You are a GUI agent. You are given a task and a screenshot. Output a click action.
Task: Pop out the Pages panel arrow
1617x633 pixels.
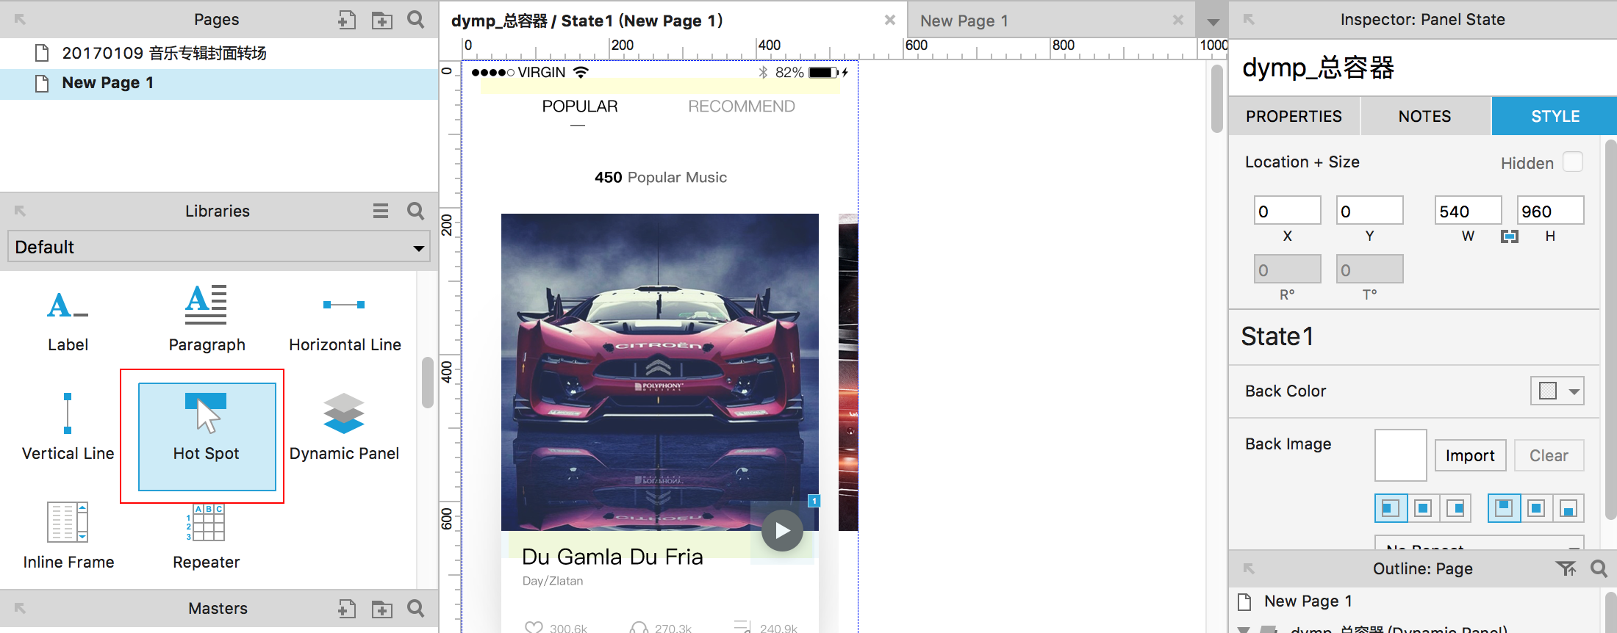[x=20, y=20]
